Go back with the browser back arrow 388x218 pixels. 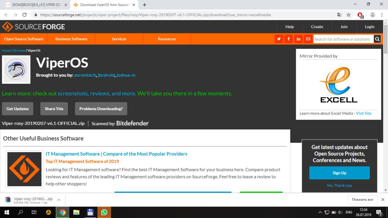[x=6, y=15]
